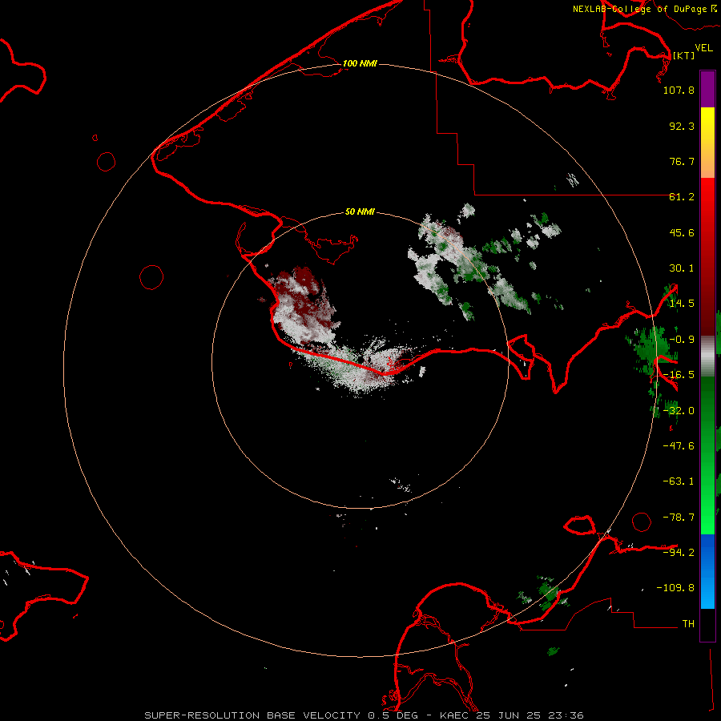Click the 14.5 velocity scale value
This screenshot has height=721, width=721.
tap(682, 304)
